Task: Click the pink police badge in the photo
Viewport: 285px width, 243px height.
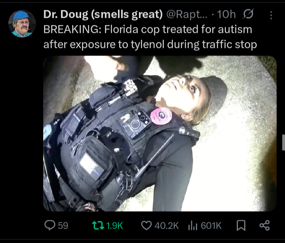Action: (x=161, y=116)
